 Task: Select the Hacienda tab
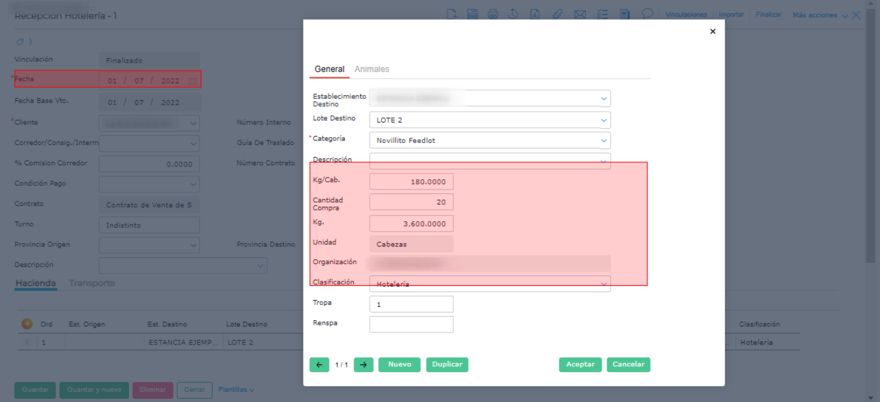point(35,283)
